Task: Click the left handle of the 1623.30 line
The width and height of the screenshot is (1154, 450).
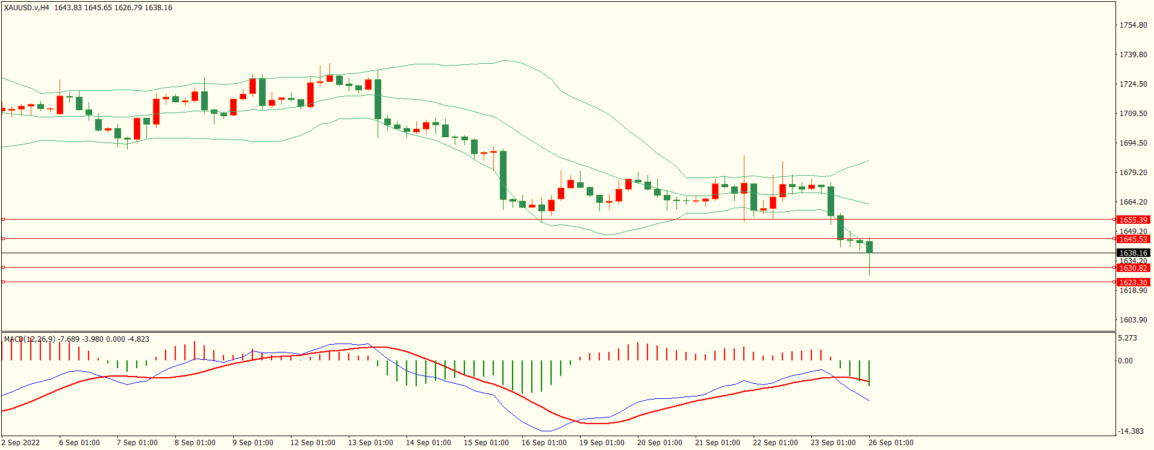Action: (x=3, y=282)
